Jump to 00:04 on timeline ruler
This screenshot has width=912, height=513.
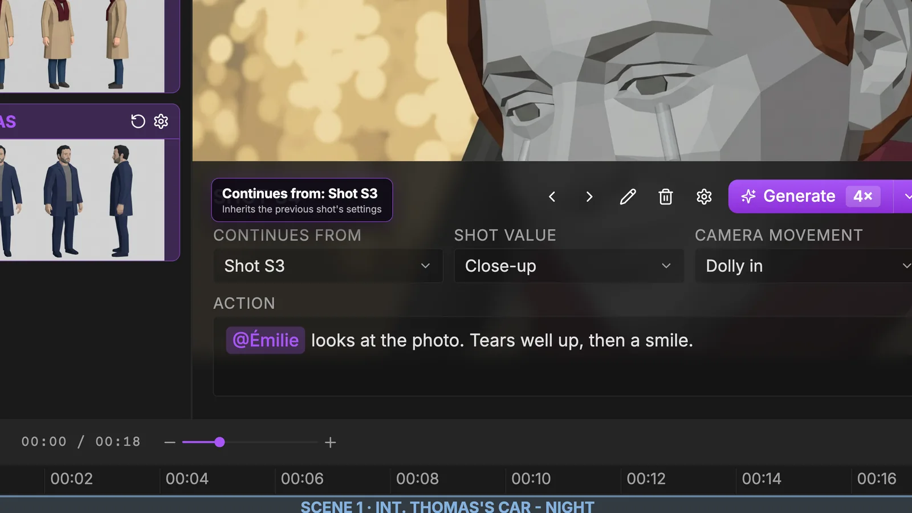(187, 479)
